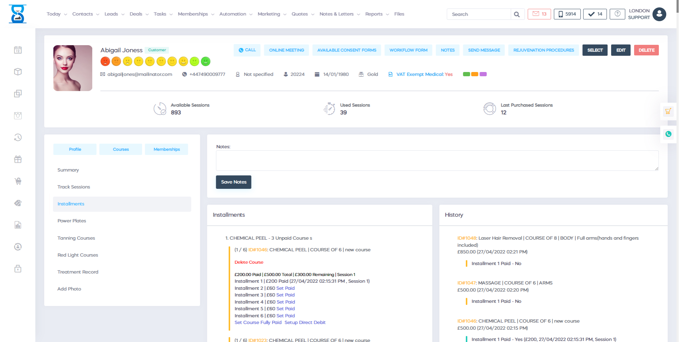Select Track Sessions in the side menu
This screenshot has width=679, height=342.
(74, 187)
